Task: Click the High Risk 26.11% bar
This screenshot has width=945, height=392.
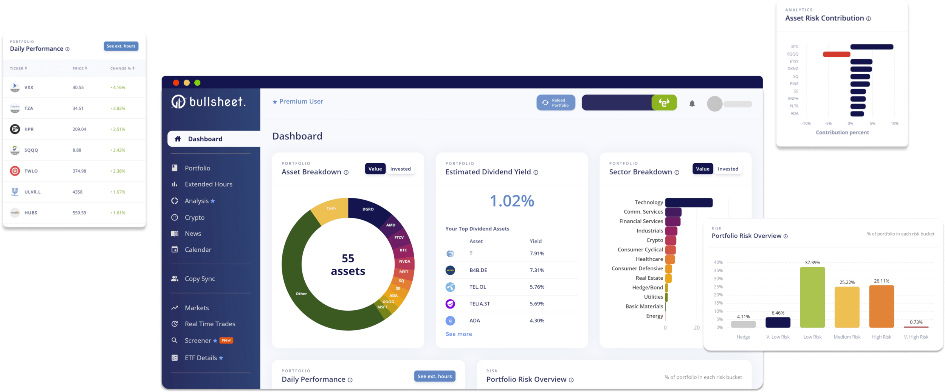Action: coord(881,306)
